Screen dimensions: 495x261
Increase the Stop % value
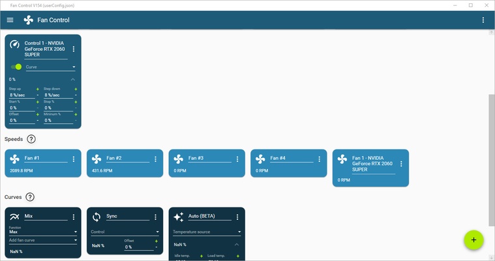click(x=76, y=102)
